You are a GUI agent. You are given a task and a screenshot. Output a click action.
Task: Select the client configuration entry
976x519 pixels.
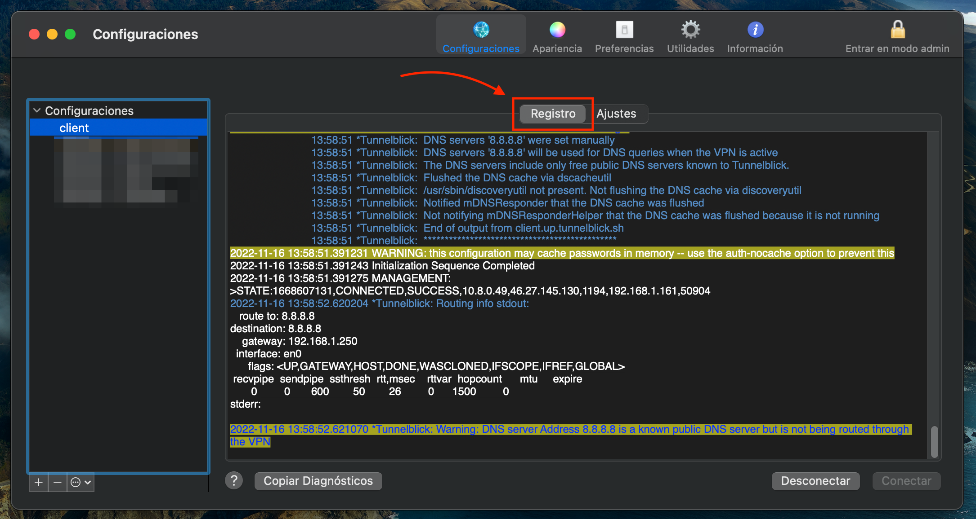74,128
